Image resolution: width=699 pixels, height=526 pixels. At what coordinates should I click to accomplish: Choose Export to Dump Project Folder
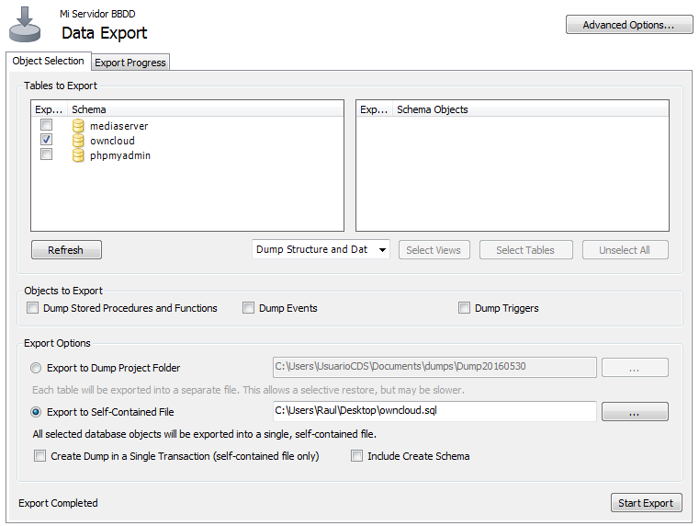(37, 368)
